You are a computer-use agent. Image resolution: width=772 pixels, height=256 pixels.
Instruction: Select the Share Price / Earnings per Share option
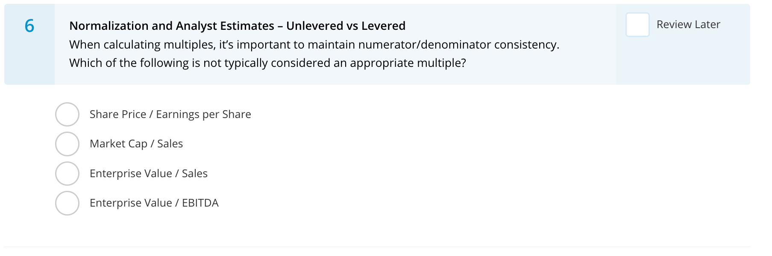pyautogui.click(x=67, y=114)
